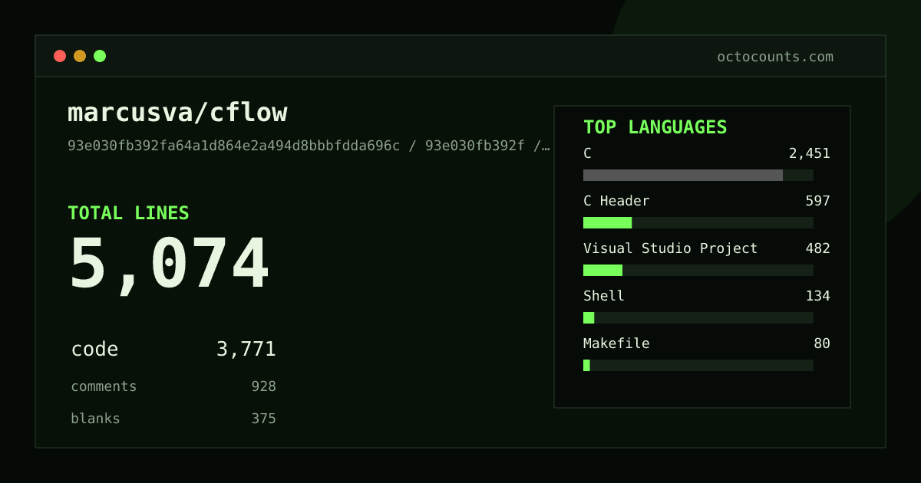Click the C language label
921x483 pixels.
(x=587, y=153)
